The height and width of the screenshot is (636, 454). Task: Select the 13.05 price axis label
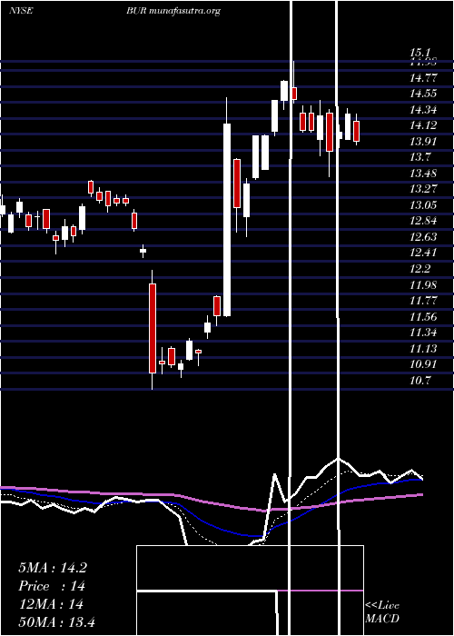point(423,204)
